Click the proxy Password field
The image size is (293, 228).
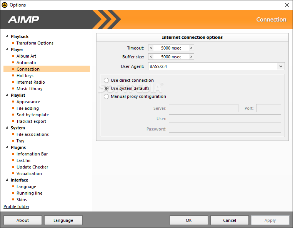pyautogui.click(x=225, y=129)
